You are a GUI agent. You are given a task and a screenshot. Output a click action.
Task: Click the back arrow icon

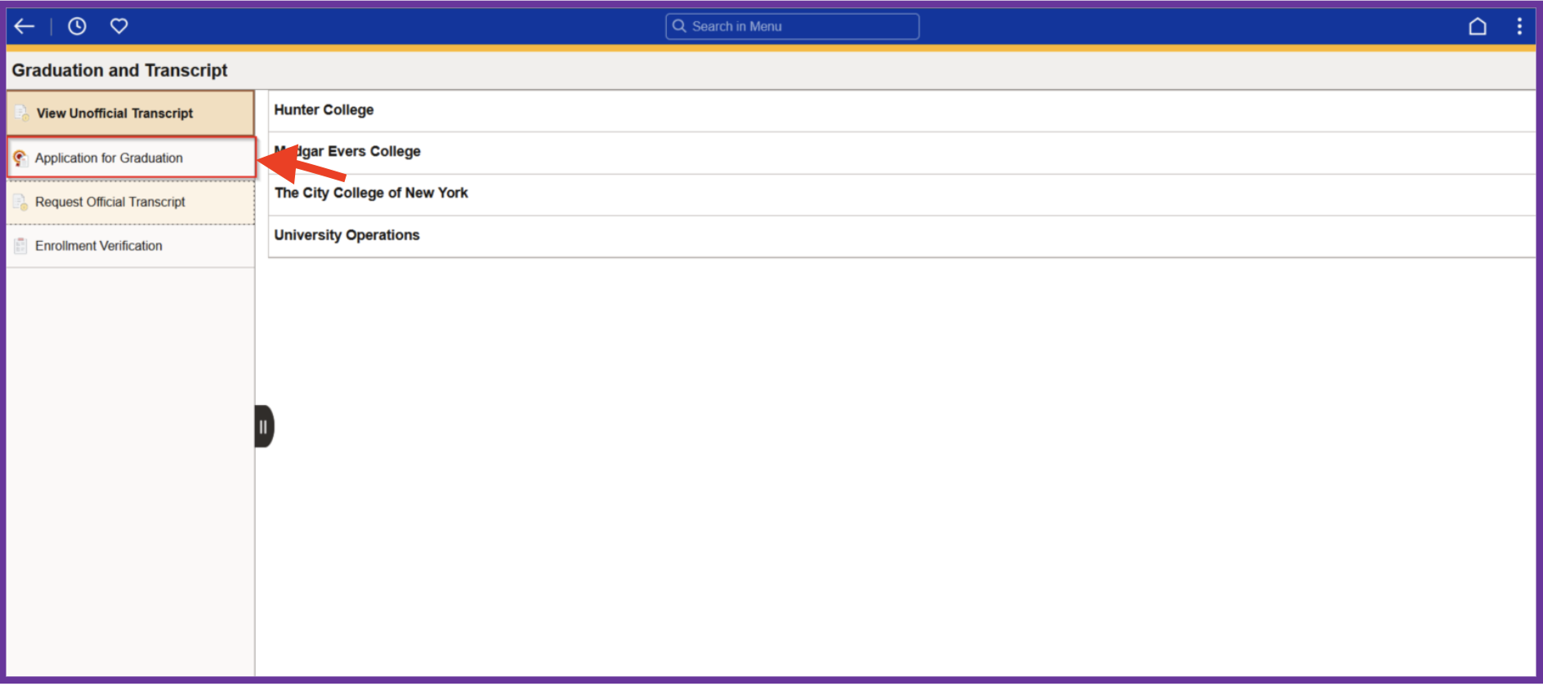point(25,27)
